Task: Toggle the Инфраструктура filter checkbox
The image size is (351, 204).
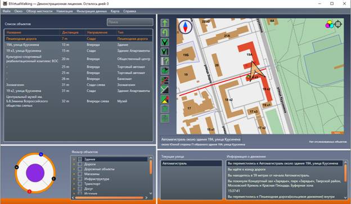Action: coord(80,179)
